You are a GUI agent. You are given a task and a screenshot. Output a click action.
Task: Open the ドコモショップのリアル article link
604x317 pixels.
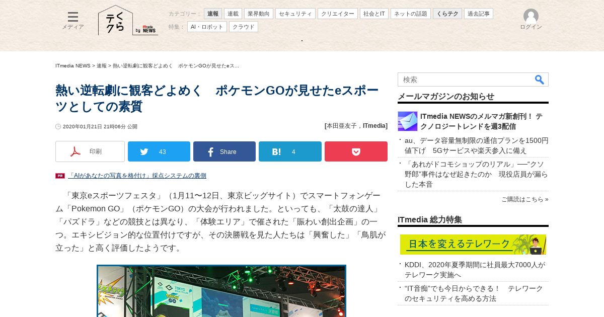(476, 174)
